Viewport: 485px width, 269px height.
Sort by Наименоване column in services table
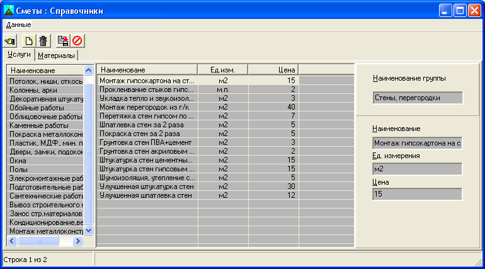click(x=147, y=70)
